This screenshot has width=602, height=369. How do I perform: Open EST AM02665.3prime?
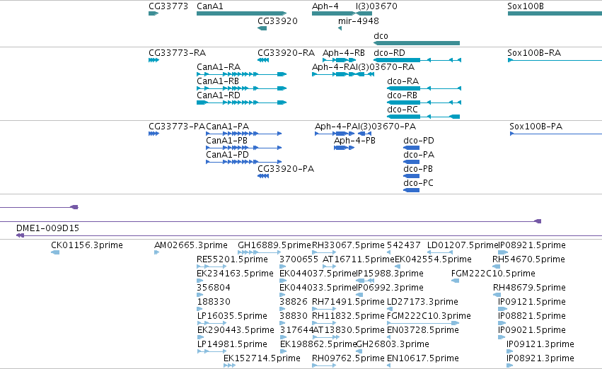click(191, 245)
